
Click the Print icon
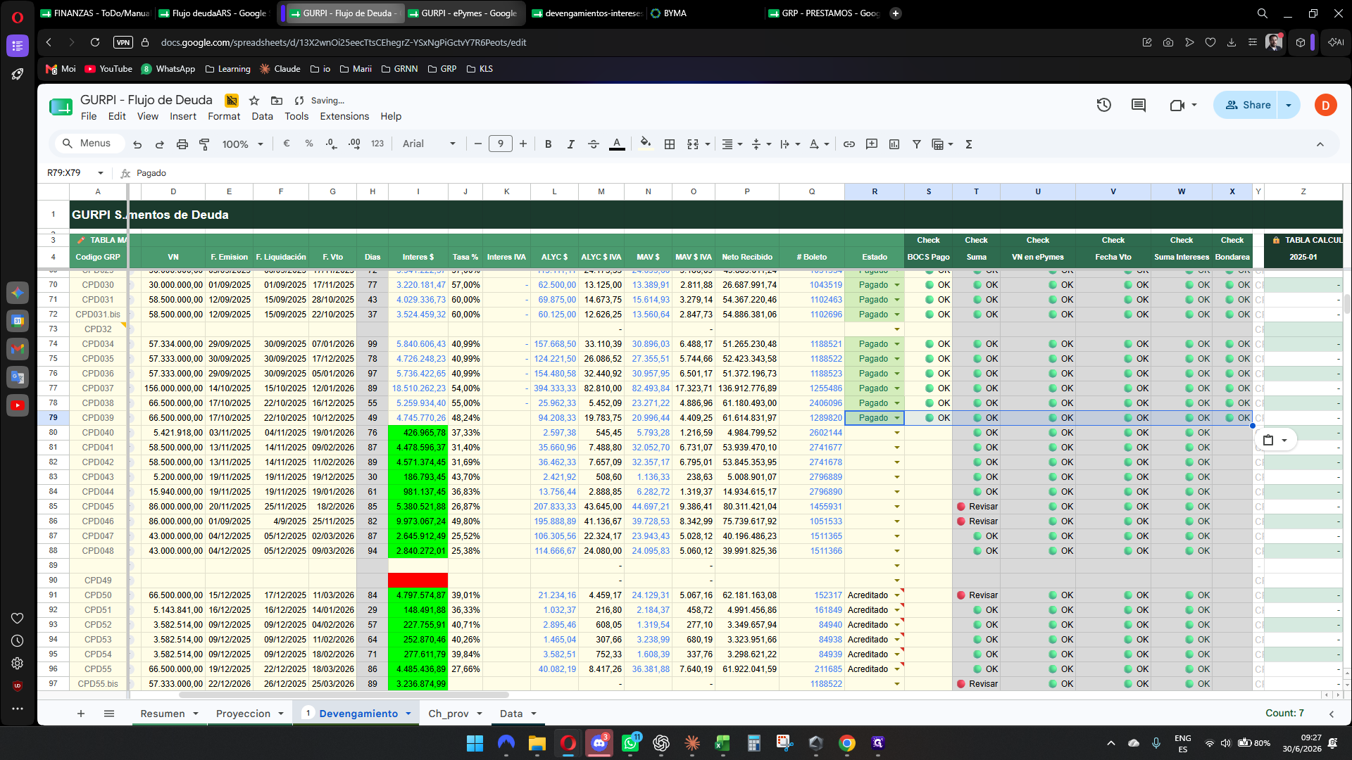[182, 144]
